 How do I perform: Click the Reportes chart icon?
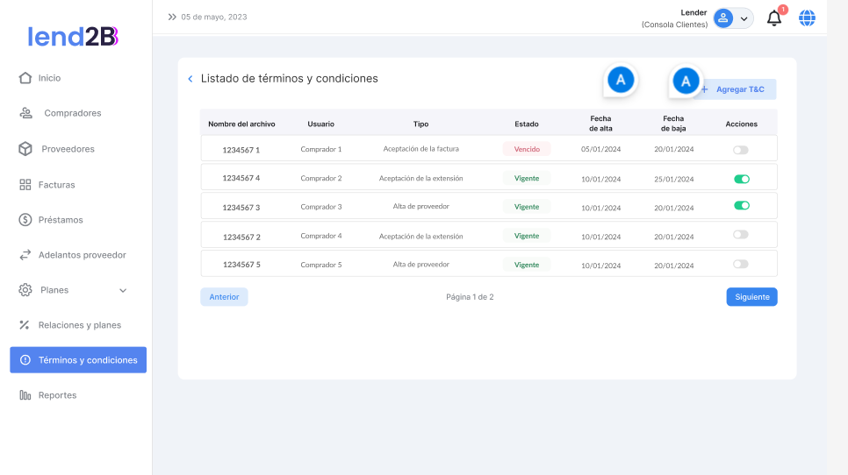(x=25, y=395)
